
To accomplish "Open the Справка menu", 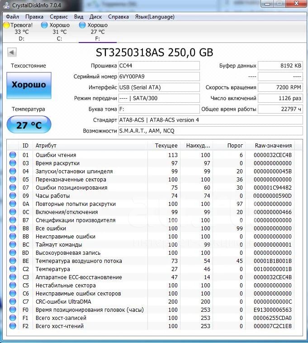I will [x=118, y=17].
